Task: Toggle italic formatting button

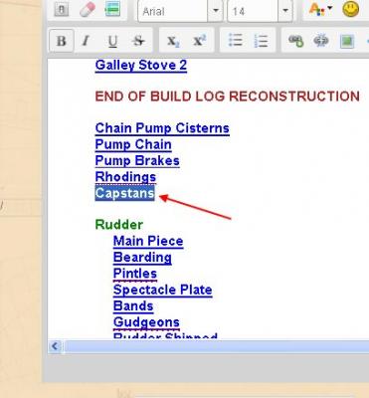Action: click(87, 41)
